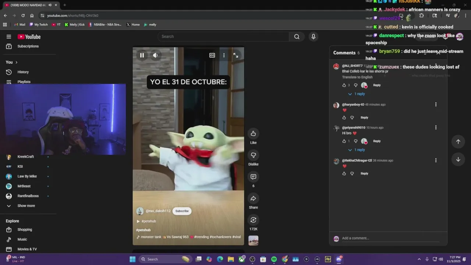This screenshot has width=471, height=265.
Task: Click Translate to English on the first comment
Action: tap(357, 77)
